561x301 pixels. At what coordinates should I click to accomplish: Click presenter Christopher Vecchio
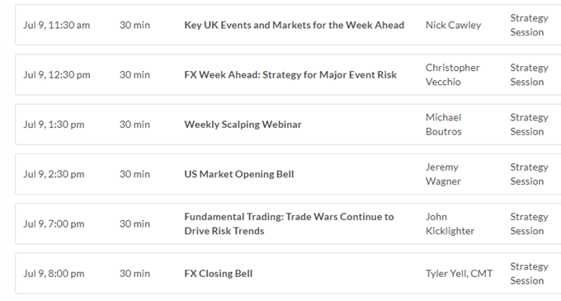point(453,75)
